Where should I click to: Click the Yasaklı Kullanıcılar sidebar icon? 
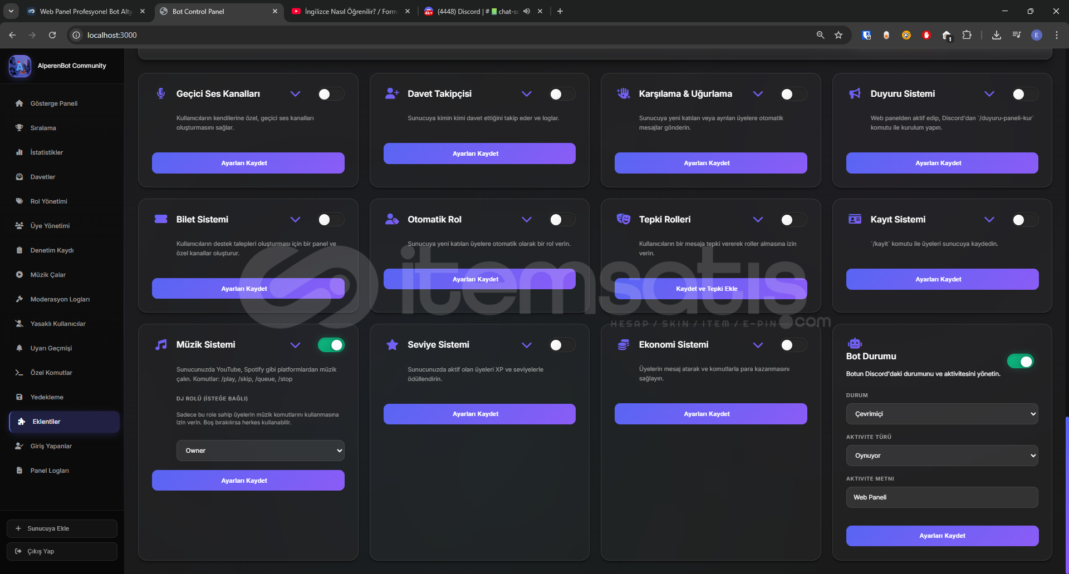(19, 324)
